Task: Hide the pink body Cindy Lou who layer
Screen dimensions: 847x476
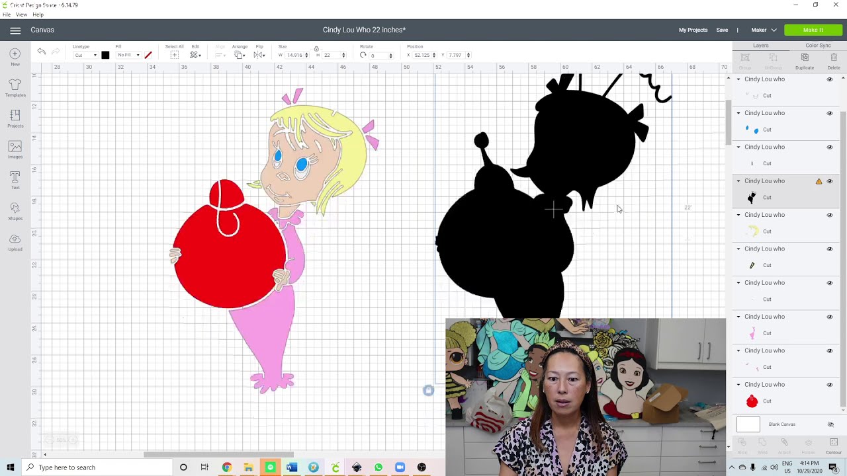Action: pos(830,317)
